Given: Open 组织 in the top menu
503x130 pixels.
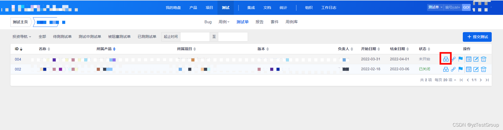Looking at the screenshot, I should (309, 8).
